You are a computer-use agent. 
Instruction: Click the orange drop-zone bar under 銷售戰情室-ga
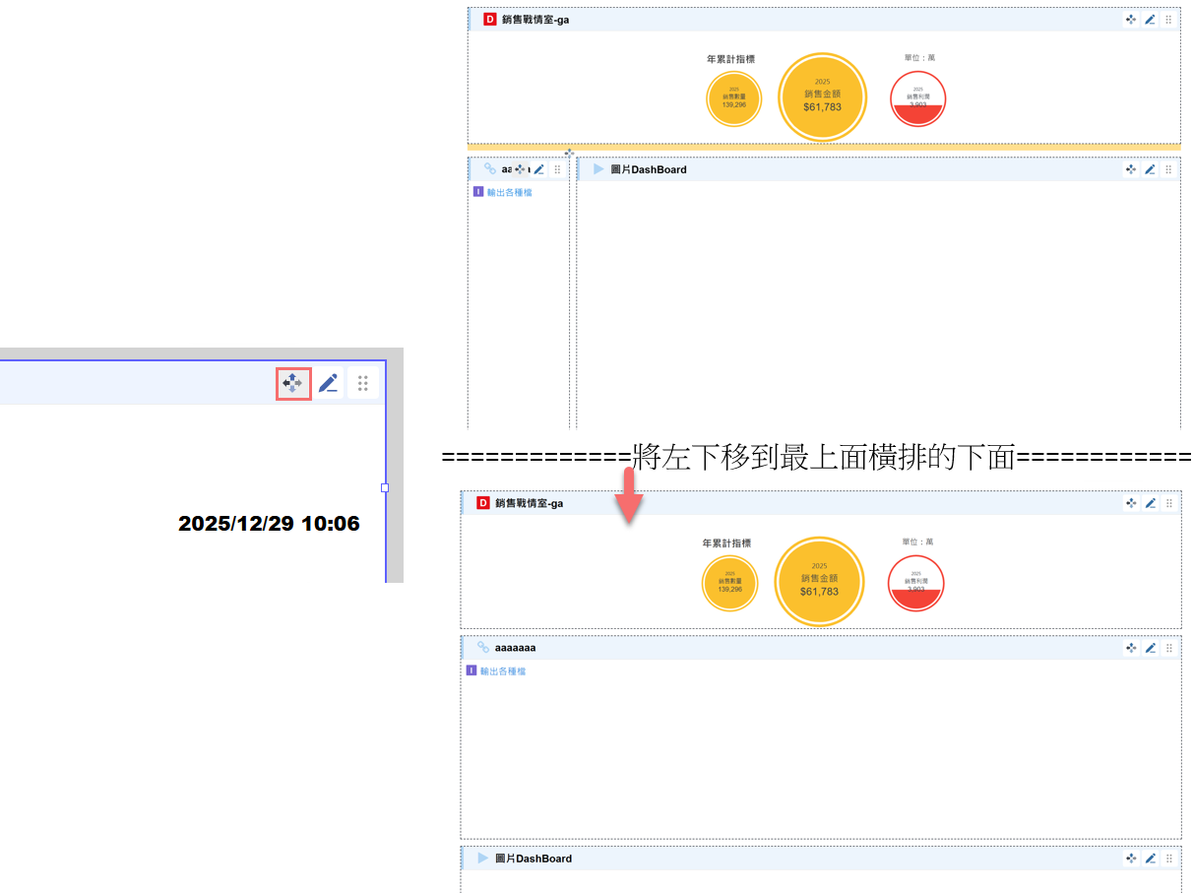pos(823,148)
